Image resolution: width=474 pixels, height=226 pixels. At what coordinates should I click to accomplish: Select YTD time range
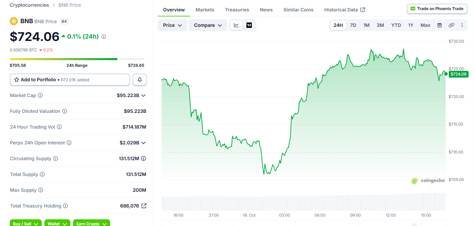click(396, 25)
